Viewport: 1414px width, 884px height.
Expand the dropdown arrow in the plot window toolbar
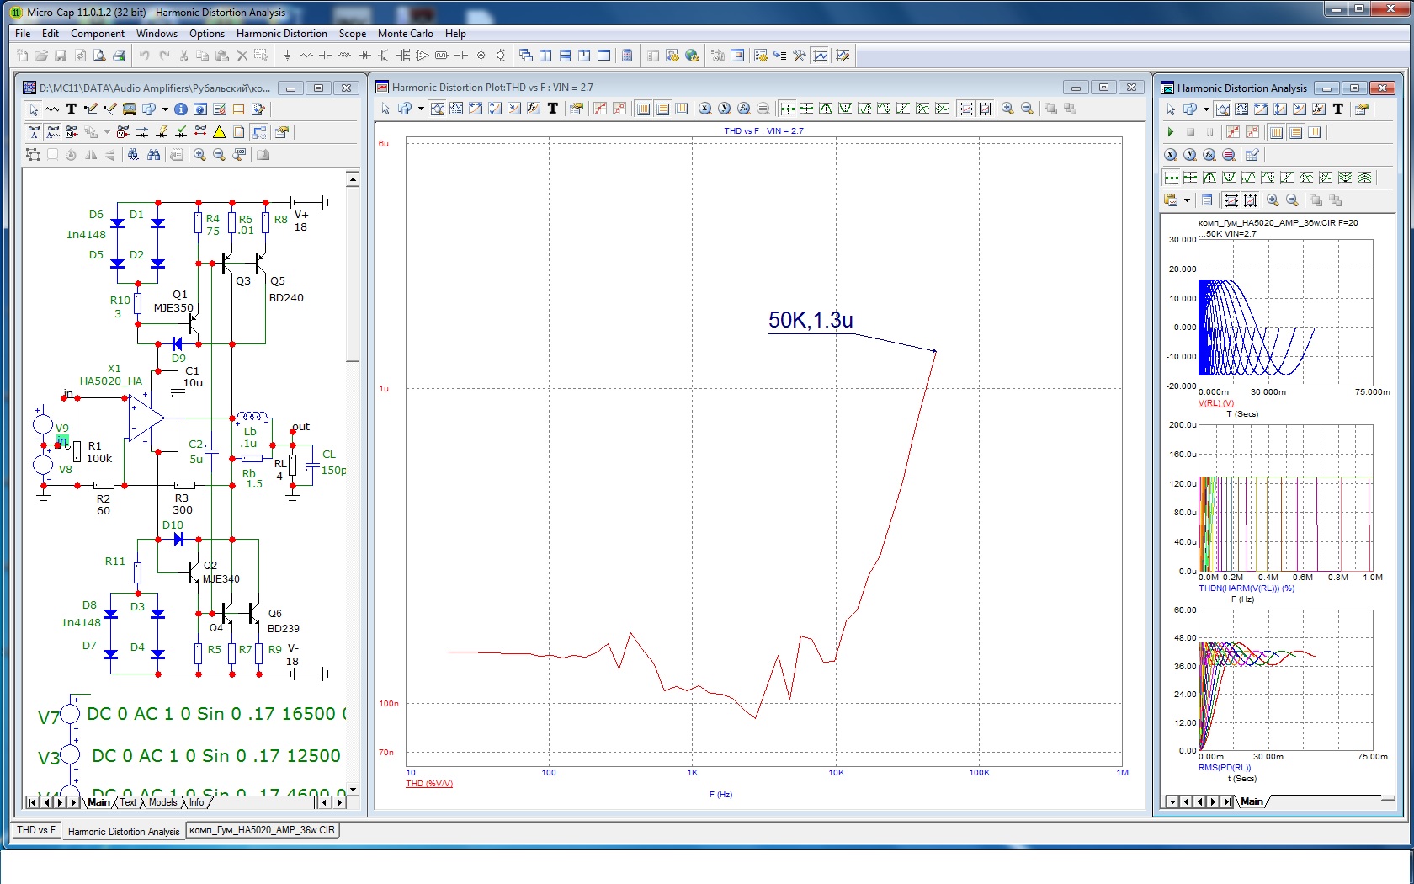coord(421,109)
